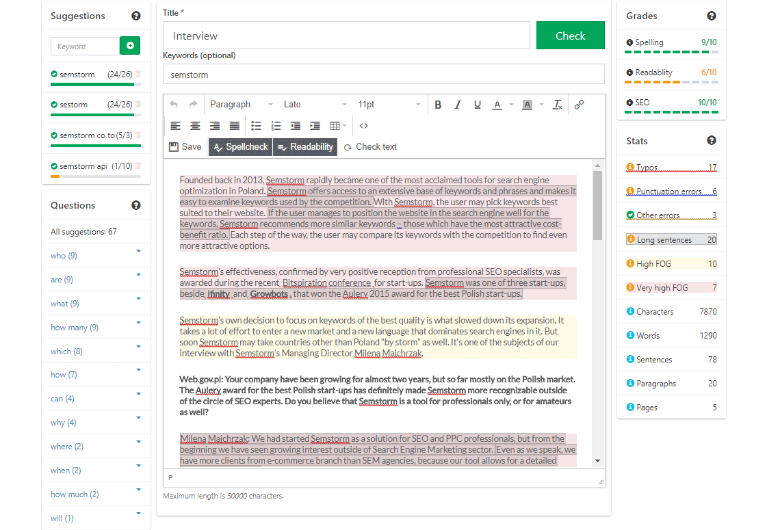Click the Keywords optional input field
Image resolution: width=767 pixels, height=530 pixels.
click(383, 75)
